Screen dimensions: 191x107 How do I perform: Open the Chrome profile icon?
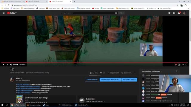click(186, 5)
